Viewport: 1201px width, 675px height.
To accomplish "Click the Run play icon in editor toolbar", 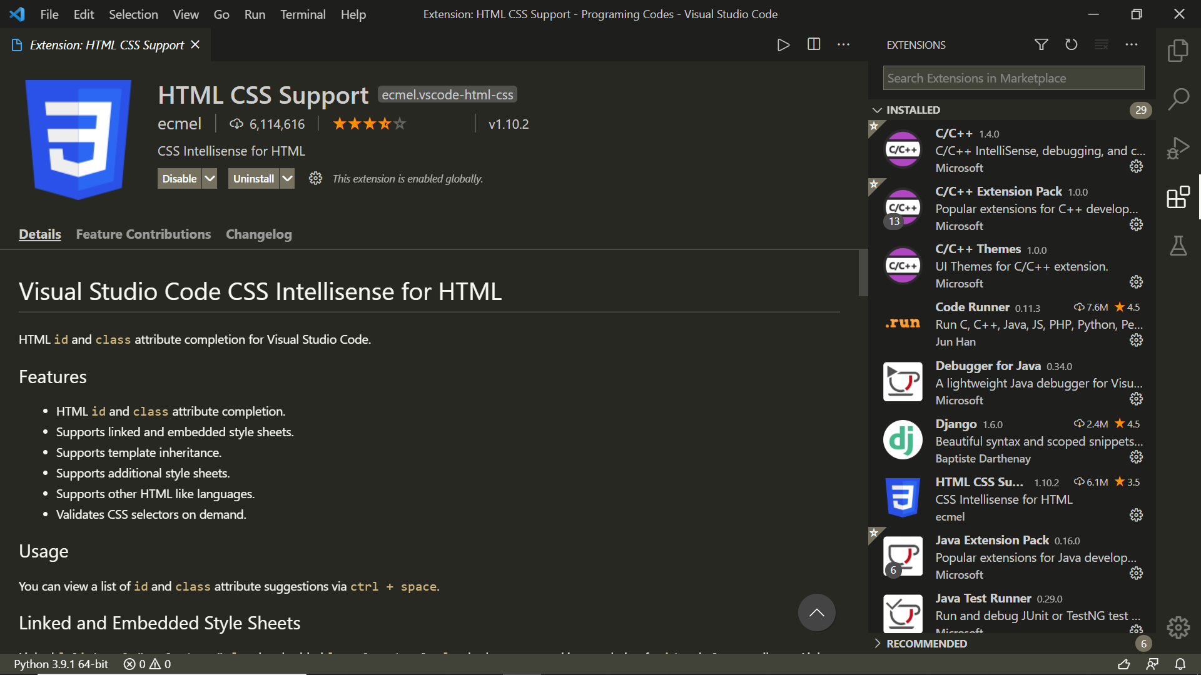I will [783, 45].
